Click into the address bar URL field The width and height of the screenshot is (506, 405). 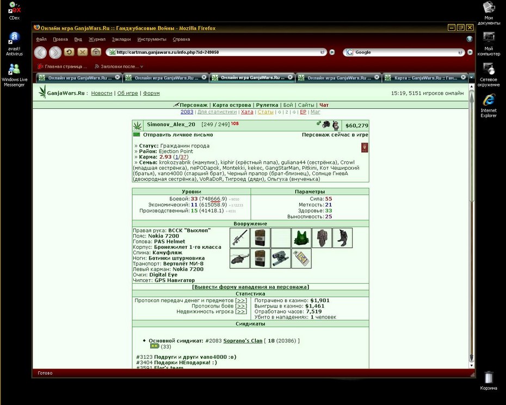point(217,52)
